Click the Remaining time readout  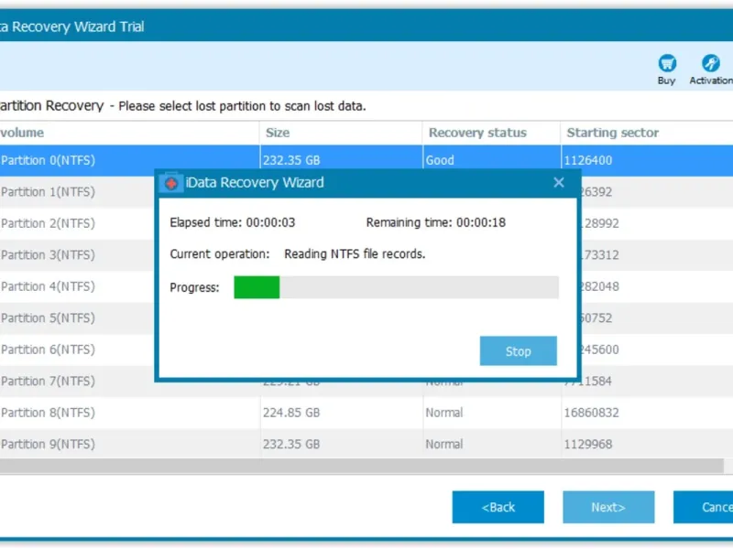436,222
